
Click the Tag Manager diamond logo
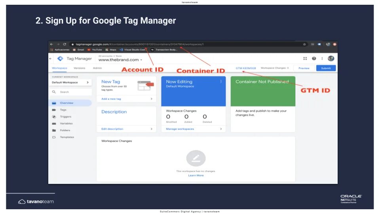coord(60,59)
